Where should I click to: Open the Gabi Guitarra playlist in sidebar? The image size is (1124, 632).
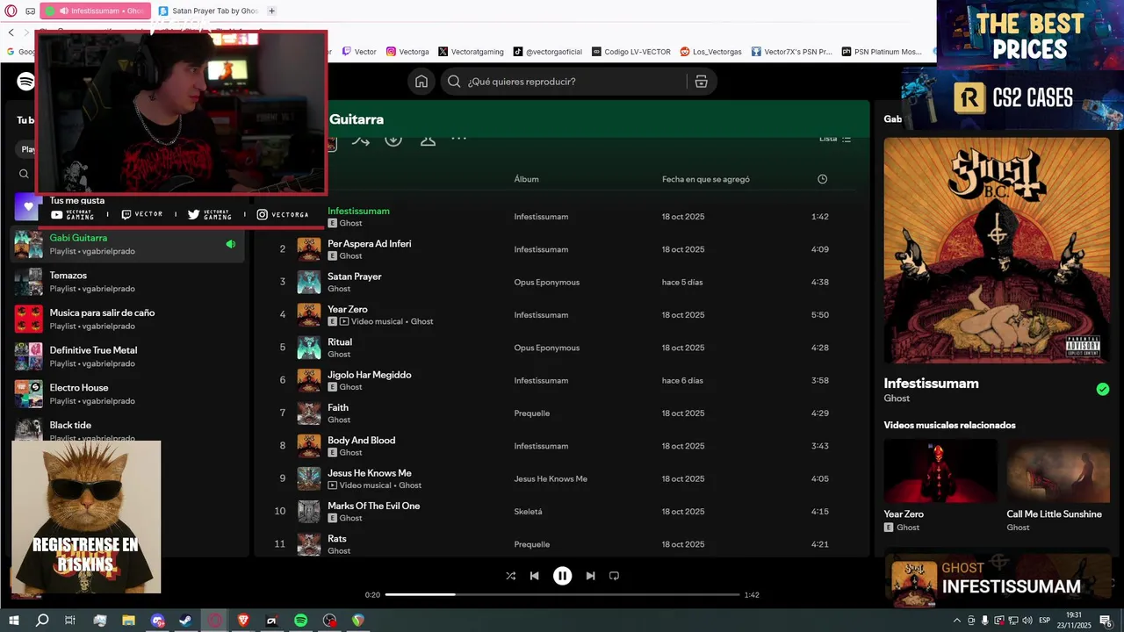point(127,244)
